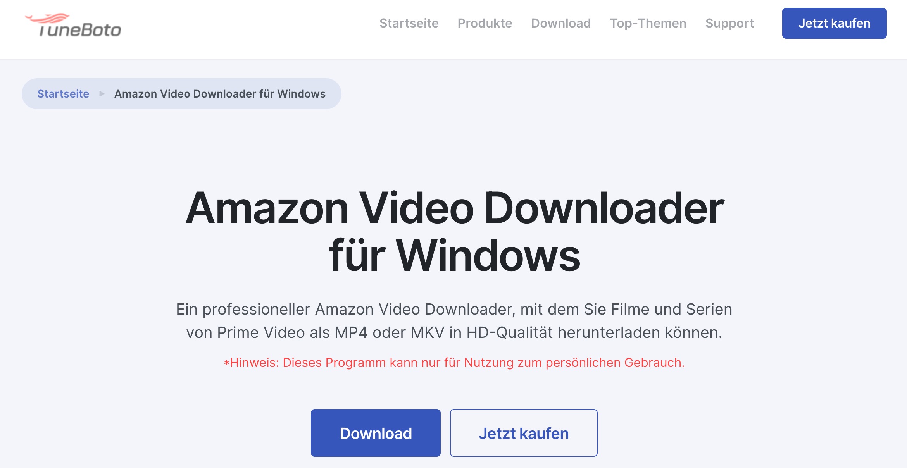Image resolution: width=907 pixels, height=468 pixels.
Task: Open Startseite from breadcrumb link
Action: click(x=63, y=93)
